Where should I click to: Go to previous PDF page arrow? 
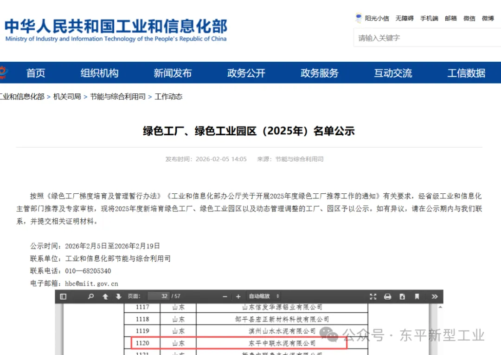(105, 296)
